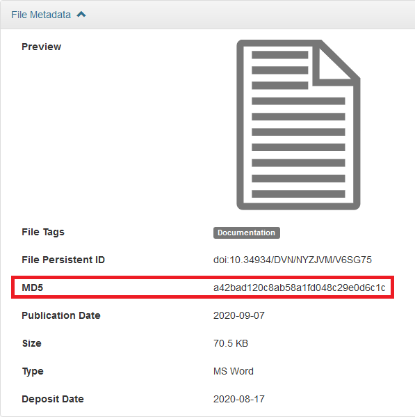Select the Publication Date value 2020-09-07
415x417 pixels.
[x=239, y=315]
